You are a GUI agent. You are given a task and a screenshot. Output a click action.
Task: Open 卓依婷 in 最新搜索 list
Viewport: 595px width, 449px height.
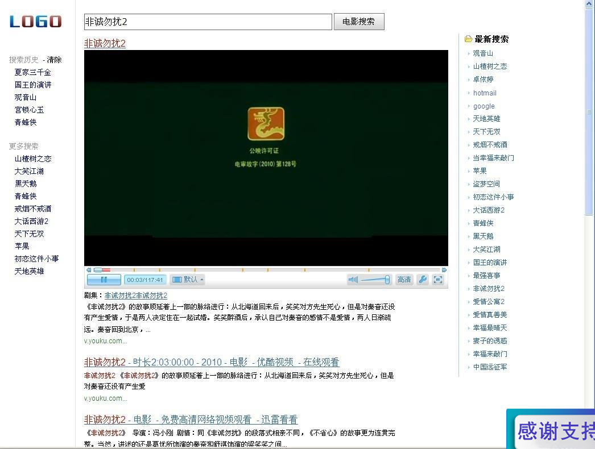pos(483,80)
